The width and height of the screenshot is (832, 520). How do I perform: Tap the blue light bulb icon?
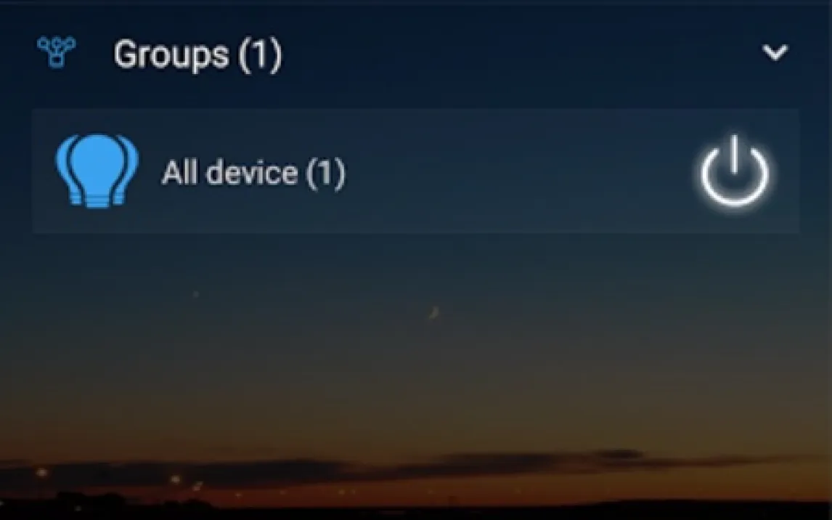(x=97, y=171)
